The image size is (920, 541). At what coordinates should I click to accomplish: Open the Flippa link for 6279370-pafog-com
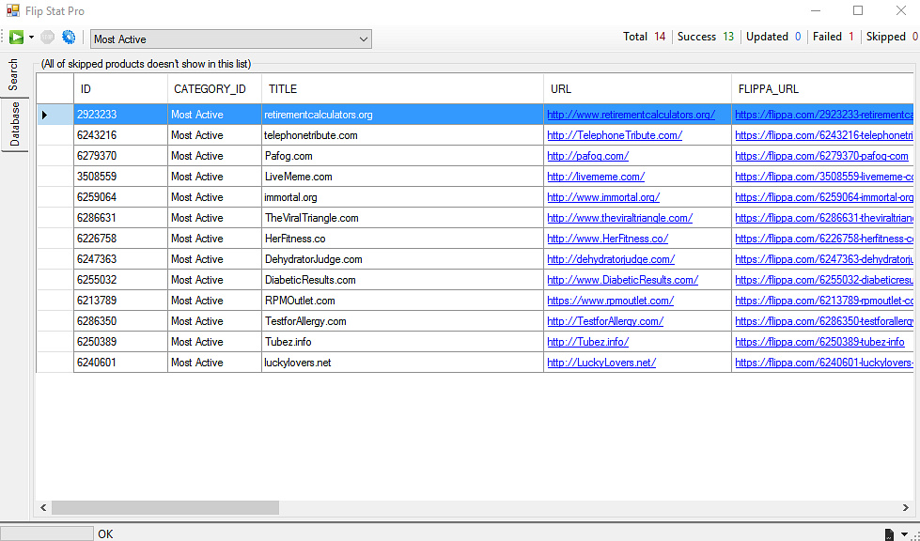coord(821,156)
